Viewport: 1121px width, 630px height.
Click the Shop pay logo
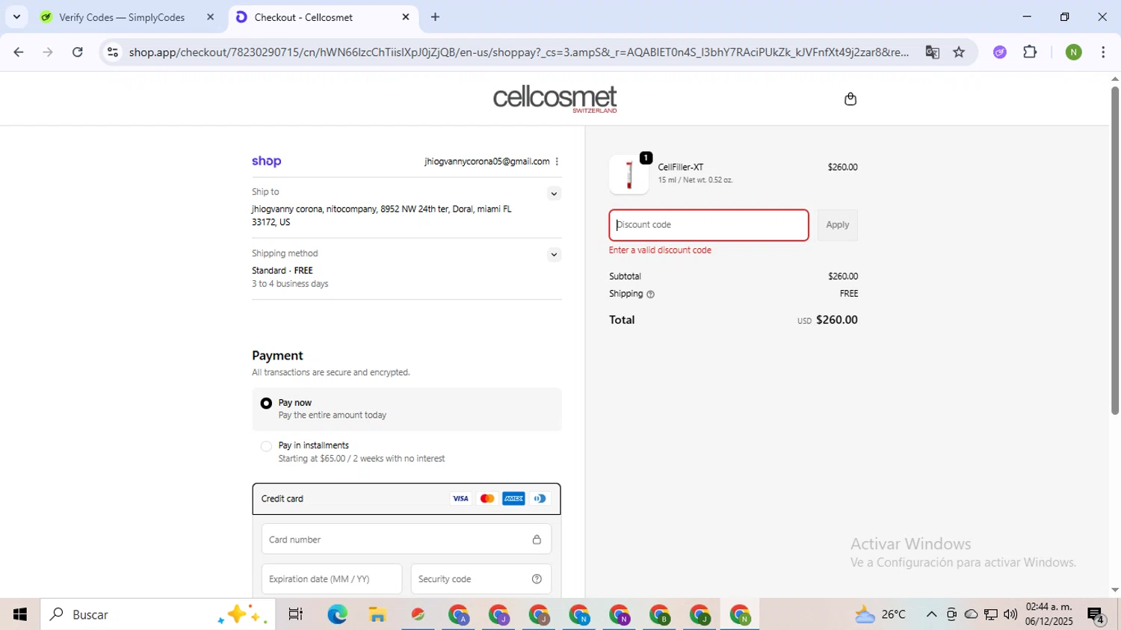[267, 161]
